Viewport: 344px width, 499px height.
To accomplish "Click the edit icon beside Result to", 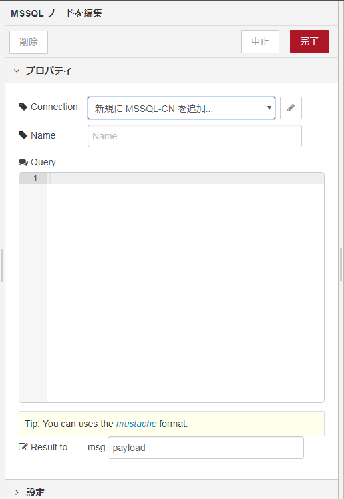I will [x=23, y=447].
